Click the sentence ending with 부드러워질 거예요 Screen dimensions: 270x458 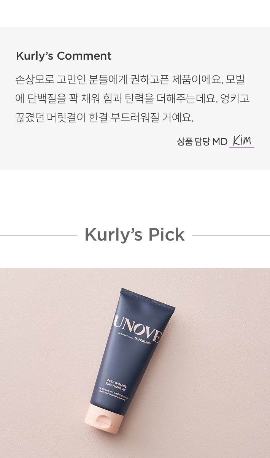[x=105, y=117]
